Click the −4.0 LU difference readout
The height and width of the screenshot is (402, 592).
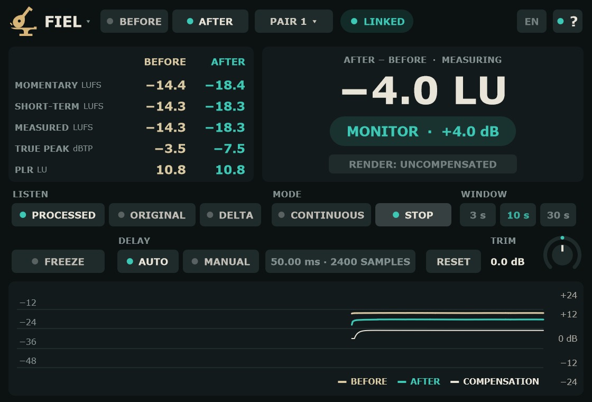423,90
